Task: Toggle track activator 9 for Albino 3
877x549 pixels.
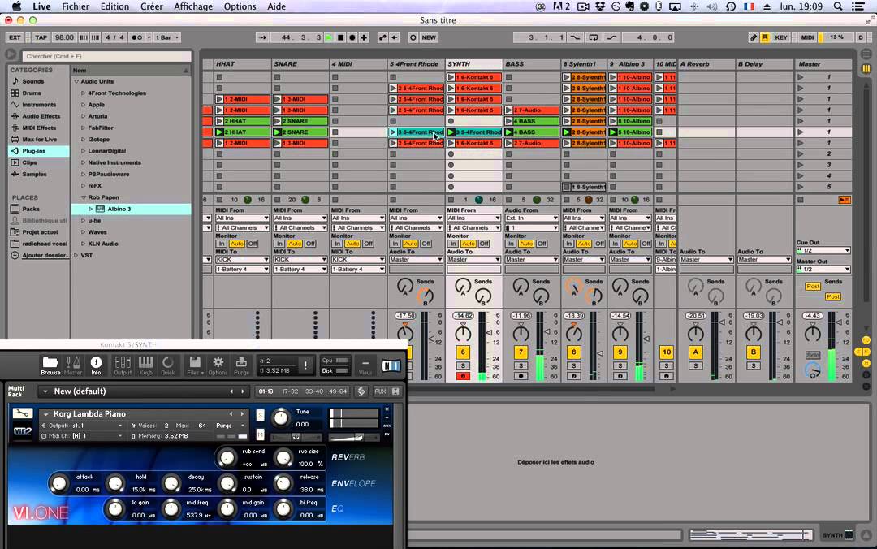Action: click(x=620, y=352)
